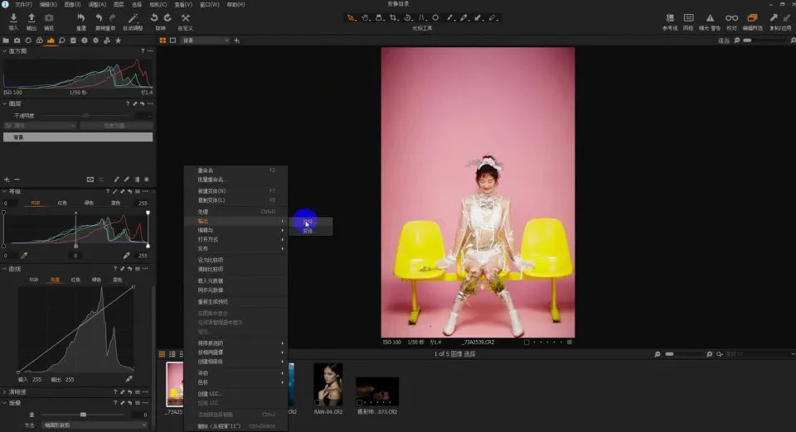796x432 pixels.
Task: Collapse the 等级 levels panel
Action: tap(5, 191)
